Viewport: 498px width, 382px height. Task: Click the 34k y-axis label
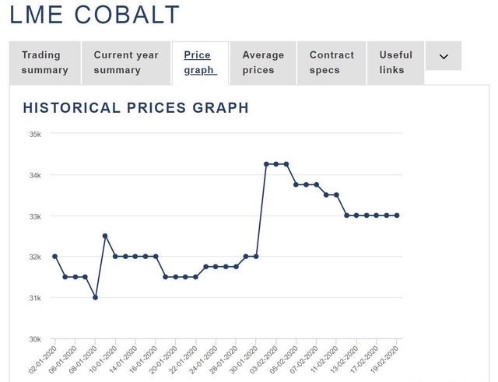(35, 175)
